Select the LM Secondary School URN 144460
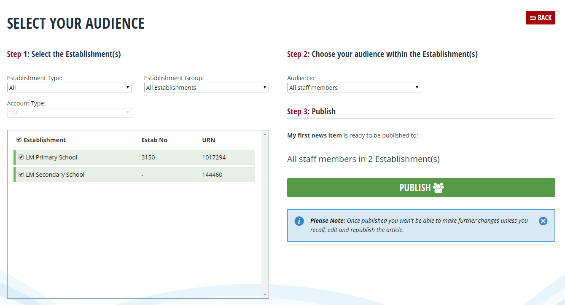 (212, 175)
